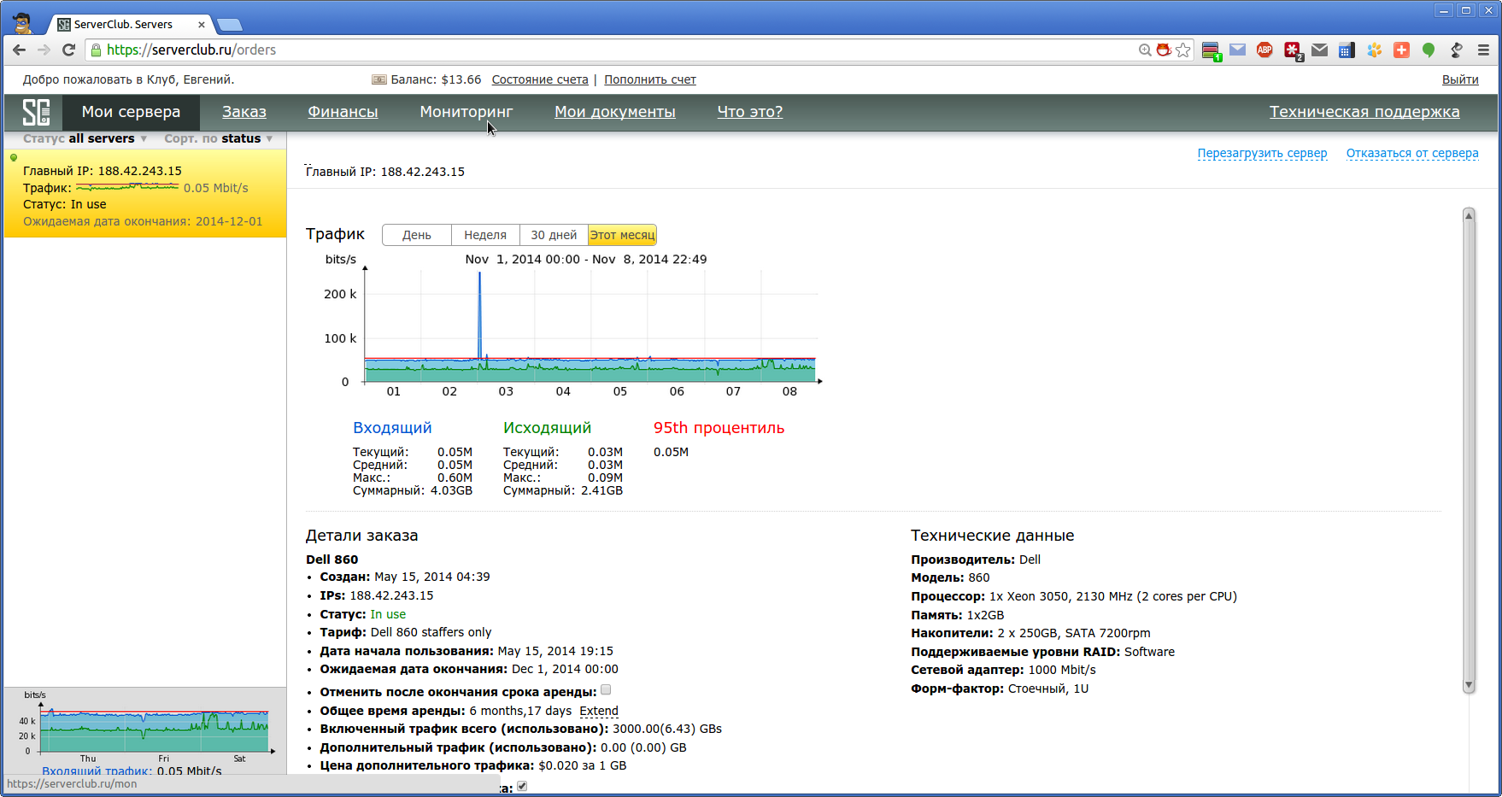Reload the page with the refresh icon

coord(69,50)
